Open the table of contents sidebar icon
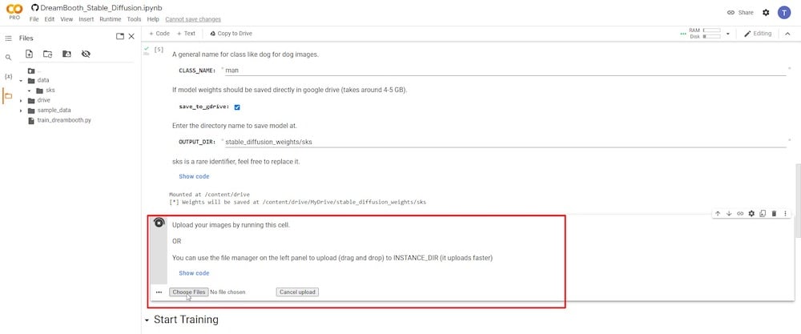Screen dimensions: 801x334 point(8,38)
